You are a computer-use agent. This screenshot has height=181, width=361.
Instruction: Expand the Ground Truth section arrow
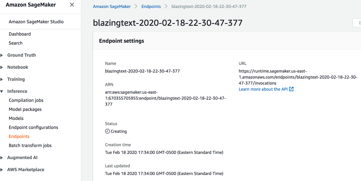[2, 55]
